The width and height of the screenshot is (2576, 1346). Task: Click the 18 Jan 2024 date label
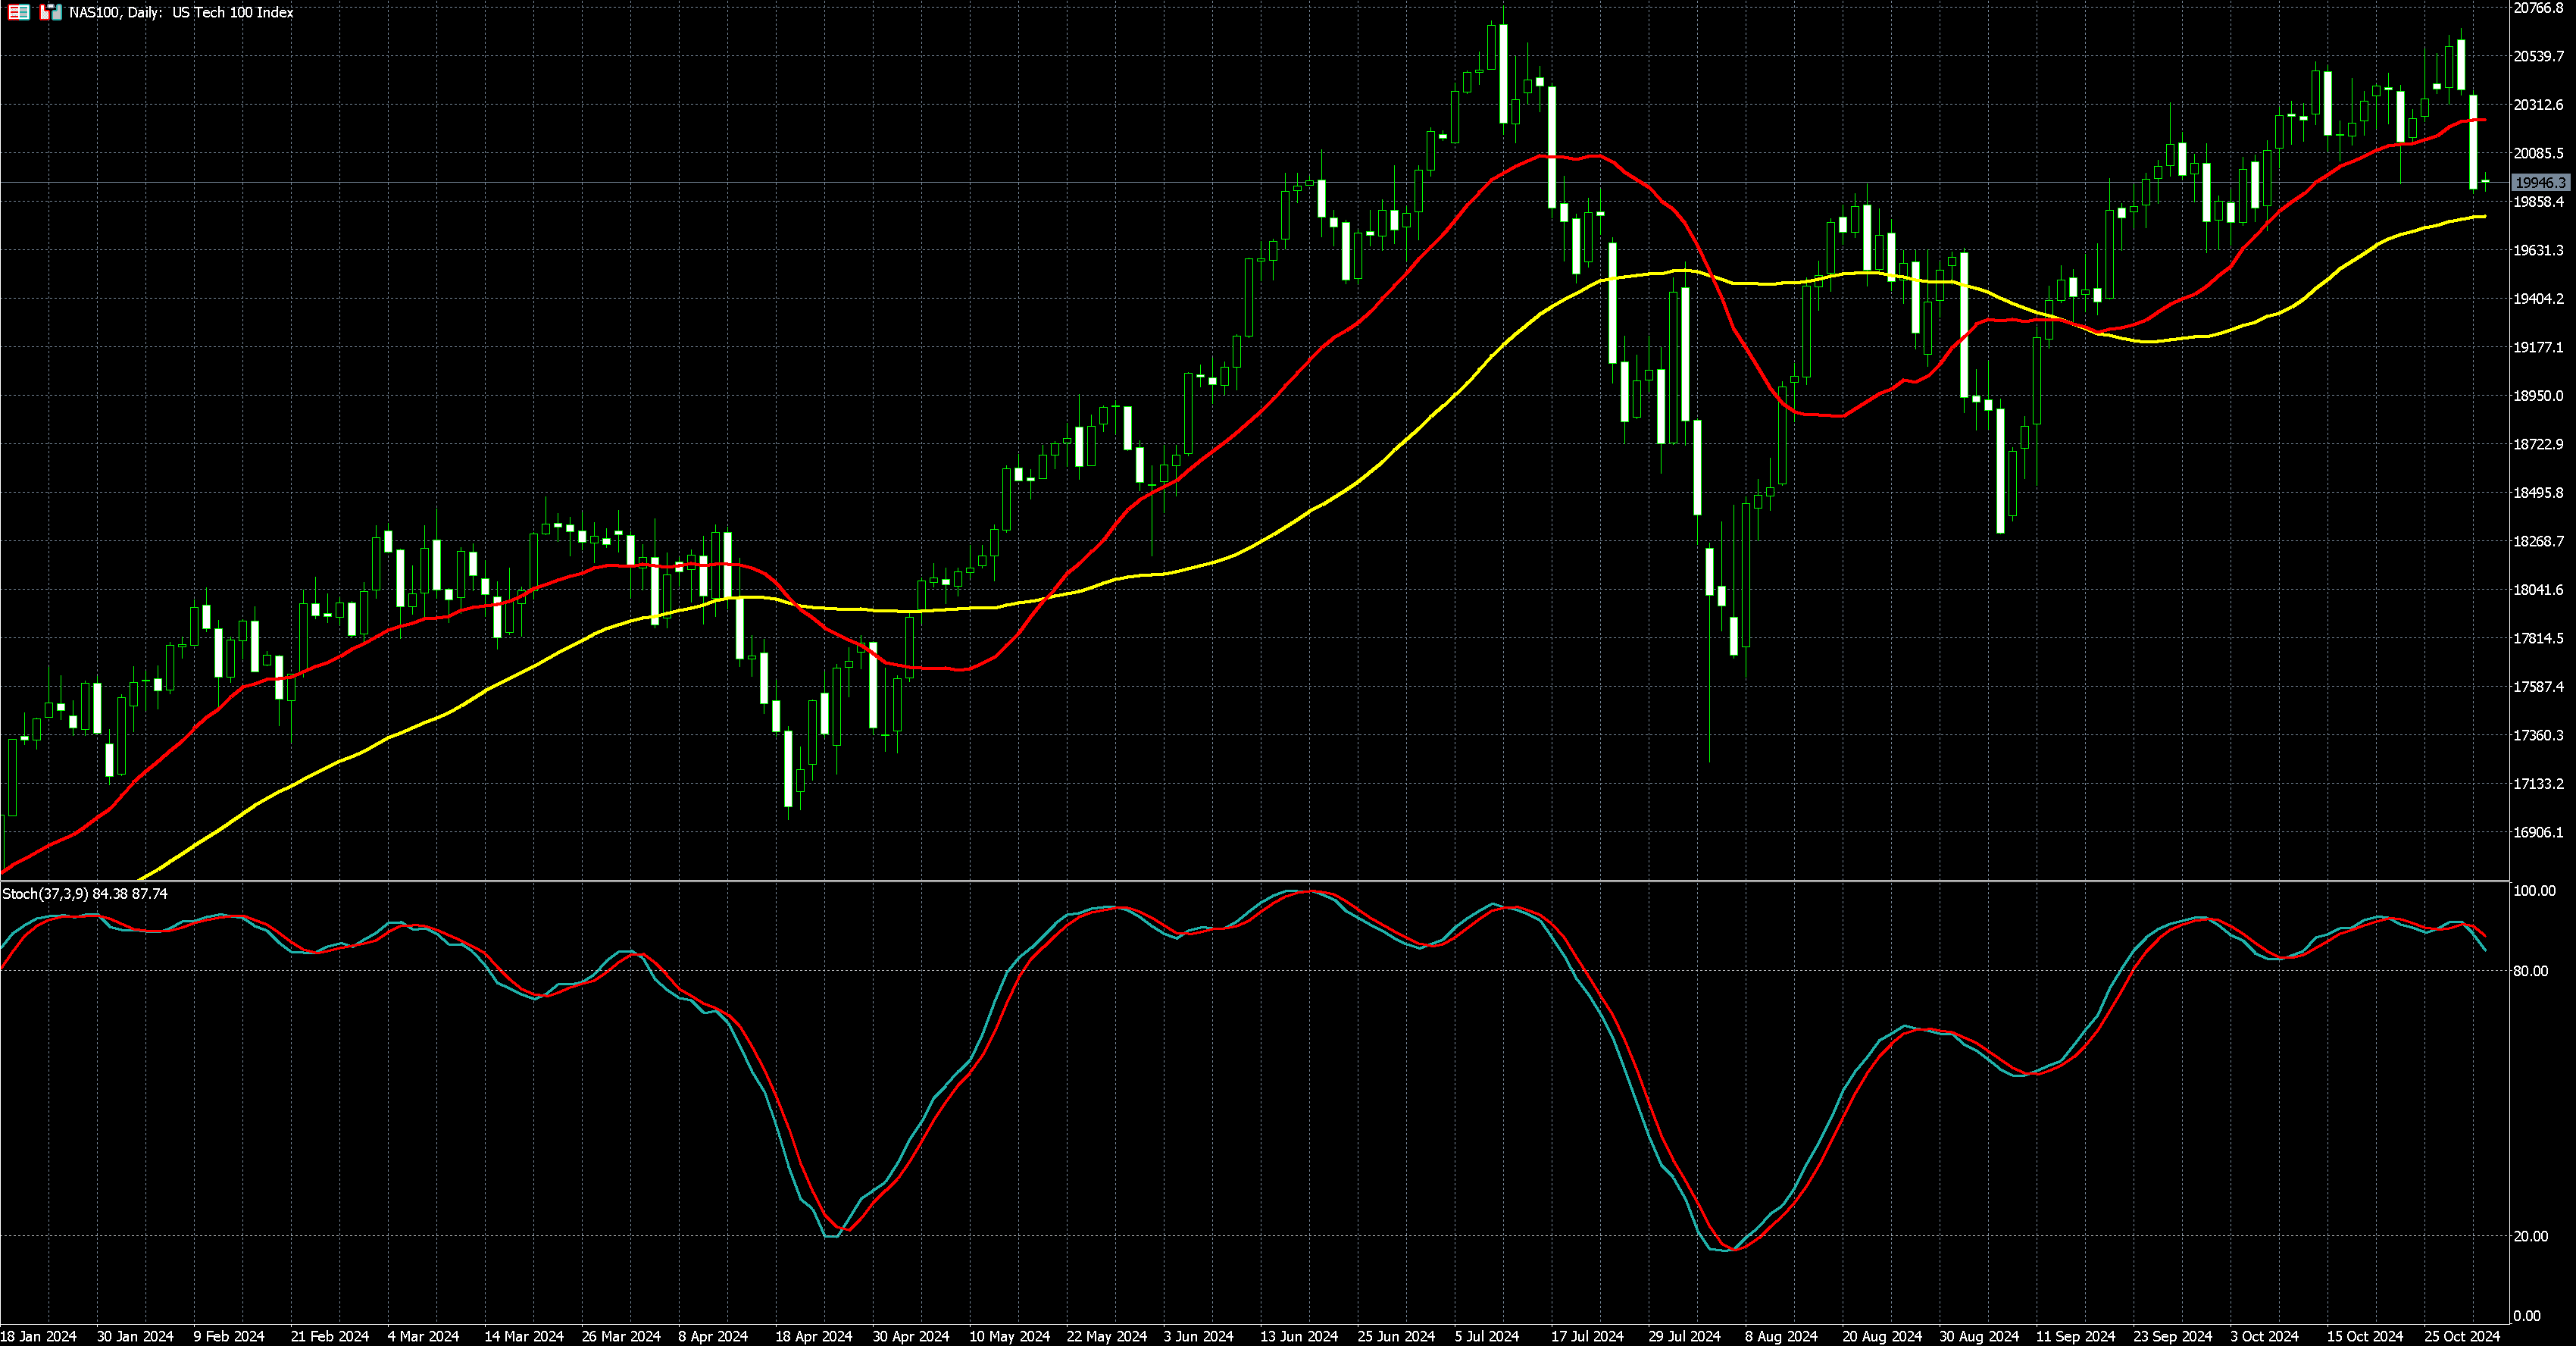pos(38,1336)
